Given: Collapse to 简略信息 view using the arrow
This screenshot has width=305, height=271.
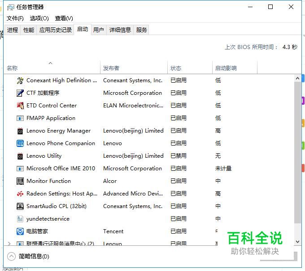Looking at the screenshot, I should click(11, 256).
